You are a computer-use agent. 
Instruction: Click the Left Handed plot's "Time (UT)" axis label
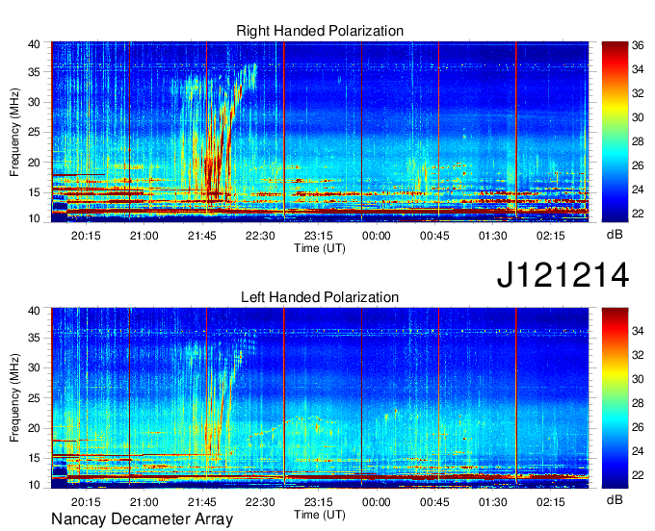click(x=320, y=515)
